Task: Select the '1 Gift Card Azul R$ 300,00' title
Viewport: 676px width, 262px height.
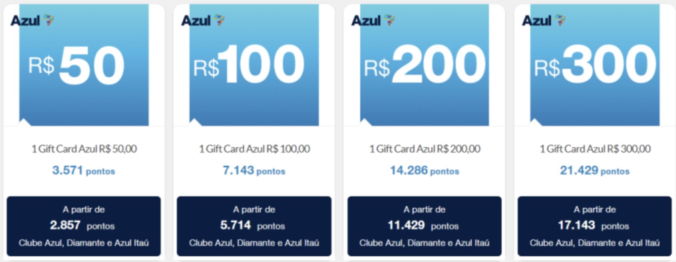Action: [x=595, y=149]
